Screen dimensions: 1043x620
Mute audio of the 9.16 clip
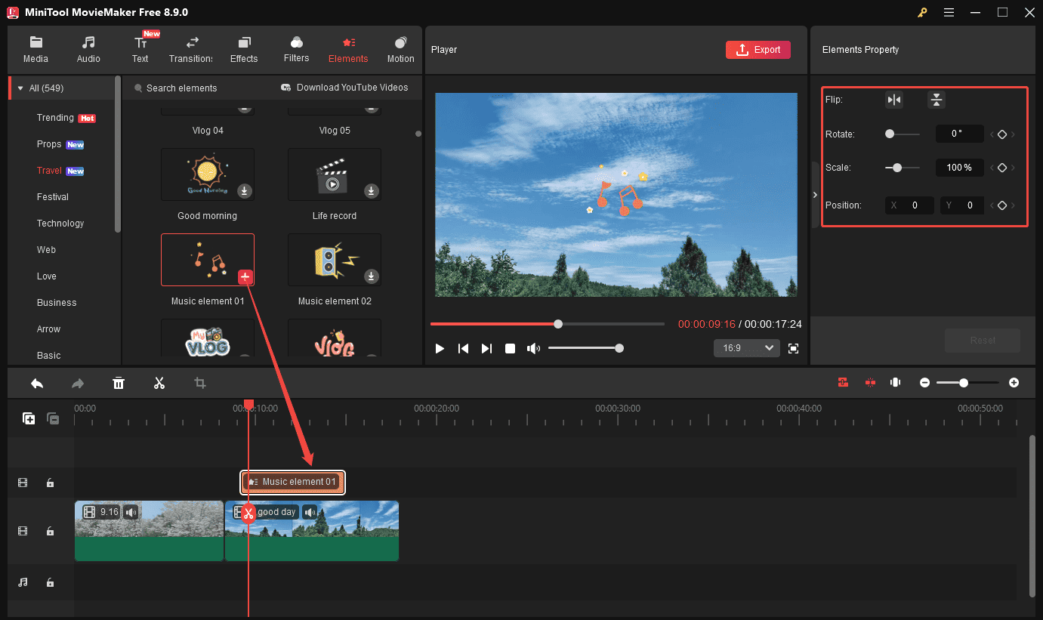pyautogui.click(x=131, y=512)
